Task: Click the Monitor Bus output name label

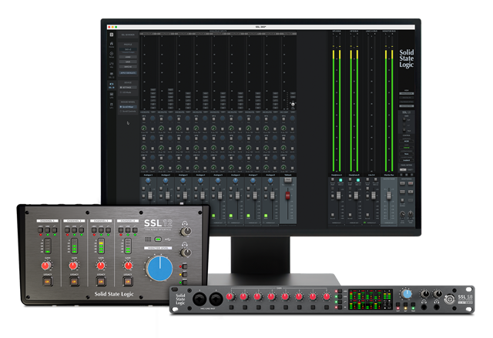Action: (389, 175)
